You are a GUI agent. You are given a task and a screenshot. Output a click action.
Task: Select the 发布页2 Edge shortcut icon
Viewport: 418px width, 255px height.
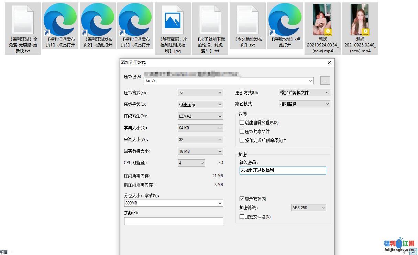(98, 20)
